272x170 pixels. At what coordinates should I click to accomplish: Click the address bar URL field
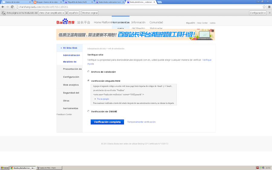139,7
